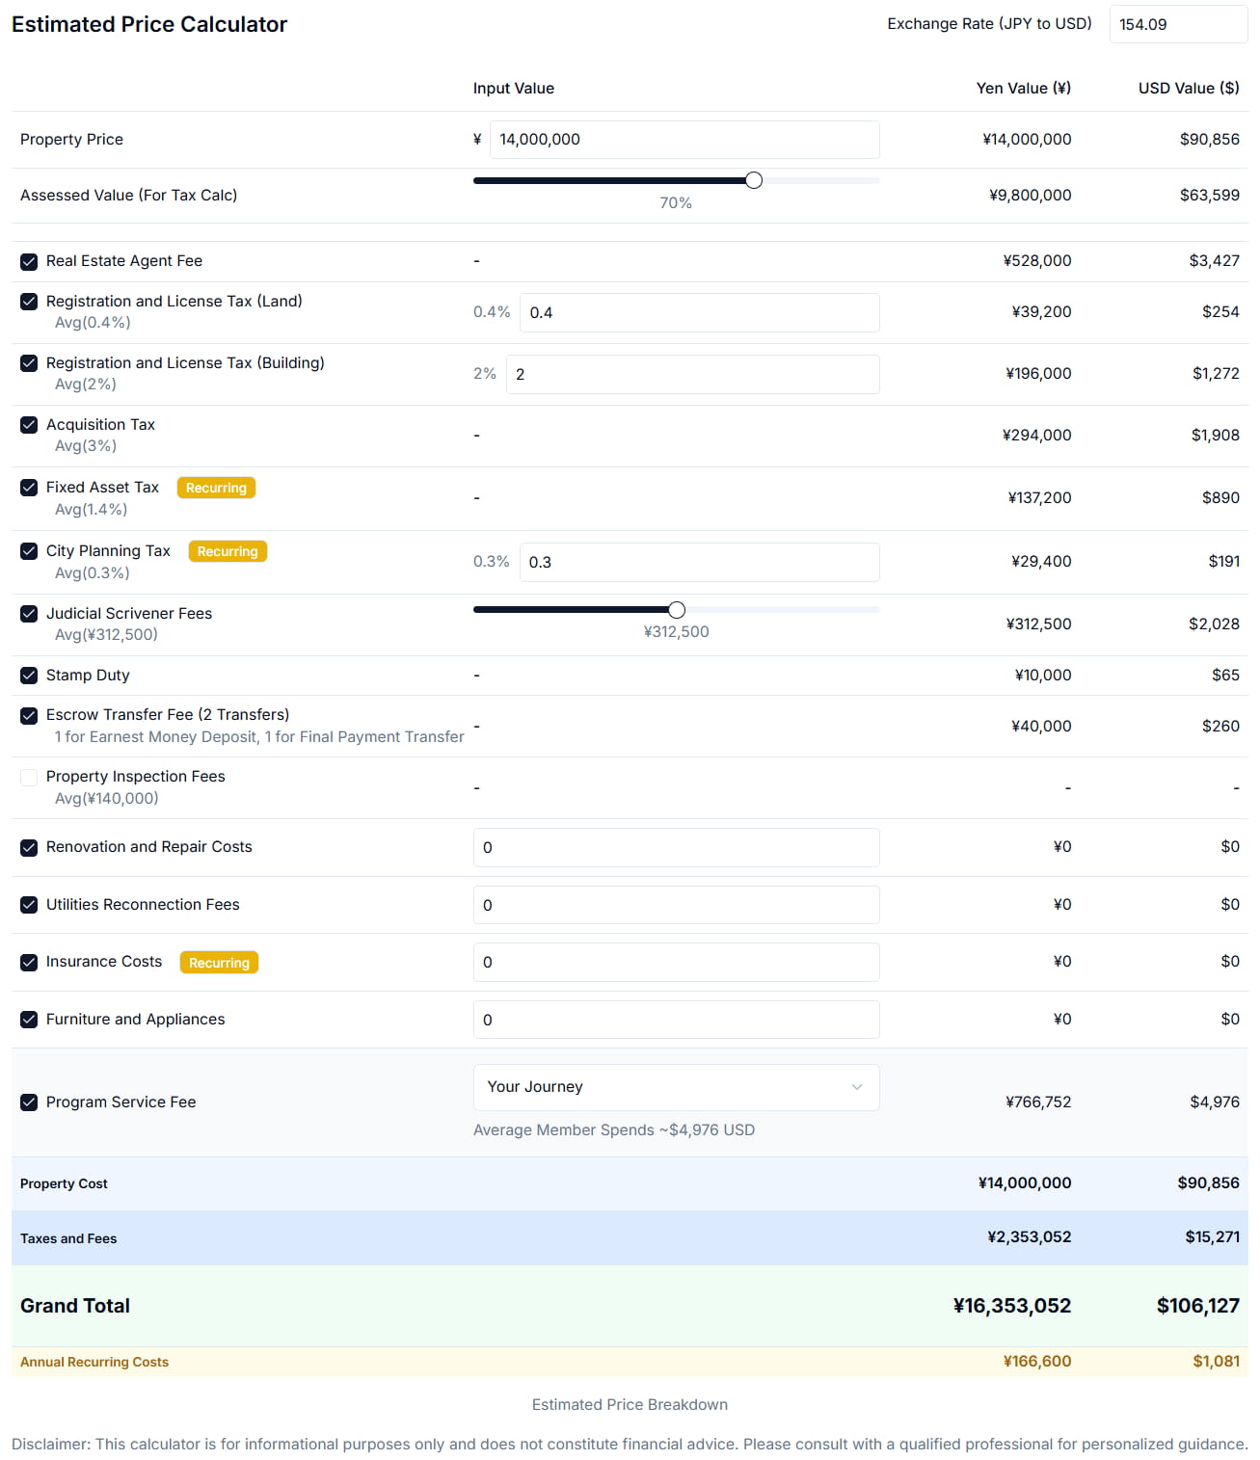The image size is (1260, 1460).
Task: Click the Registration Tax (Land) rate field
Action: click(698, 313)
